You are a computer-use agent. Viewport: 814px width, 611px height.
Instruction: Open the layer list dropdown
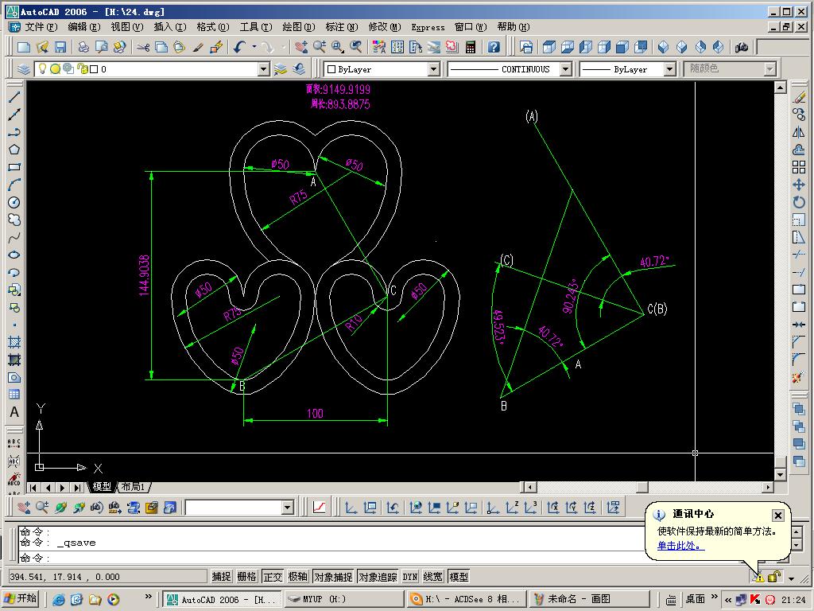[x=264, y=68]
